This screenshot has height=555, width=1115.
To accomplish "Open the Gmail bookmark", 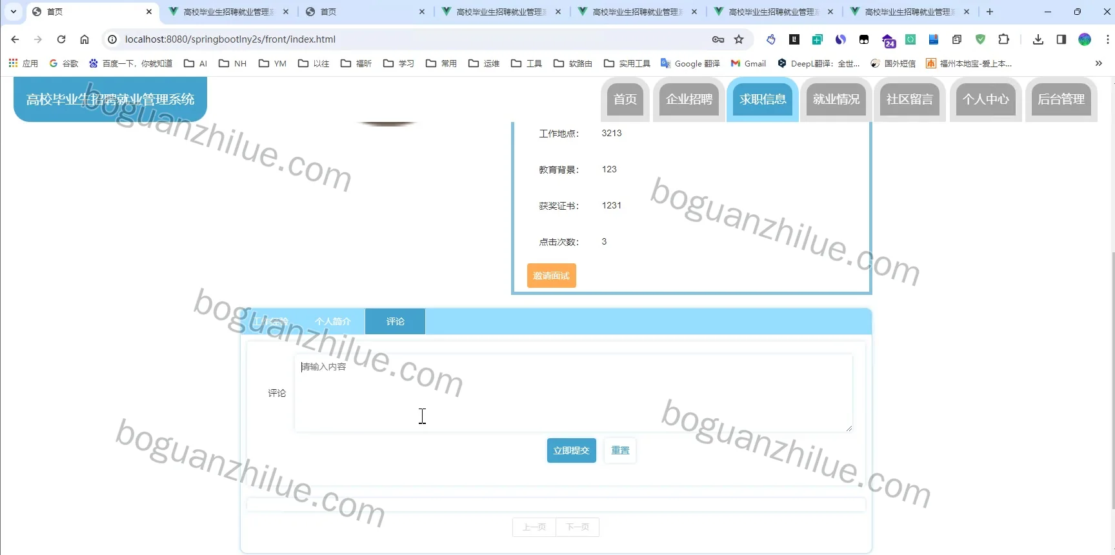I will point(748,63).
